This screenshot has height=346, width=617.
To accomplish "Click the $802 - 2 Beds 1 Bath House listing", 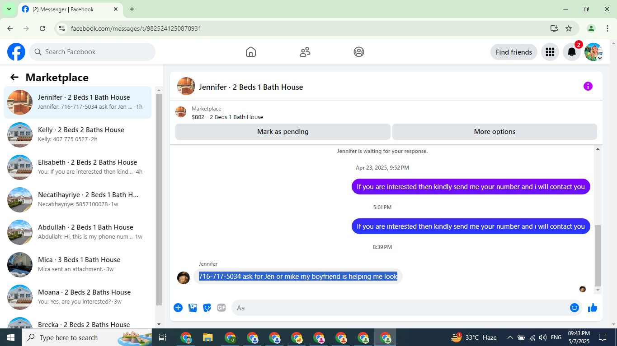I will tap(227, 117).
